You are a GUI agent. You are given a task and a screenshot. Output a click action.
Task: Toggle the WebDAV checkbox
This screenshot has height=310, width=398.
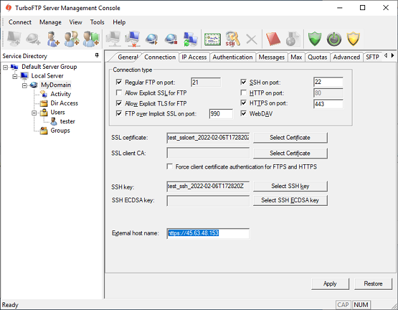(x=244, y=114)
